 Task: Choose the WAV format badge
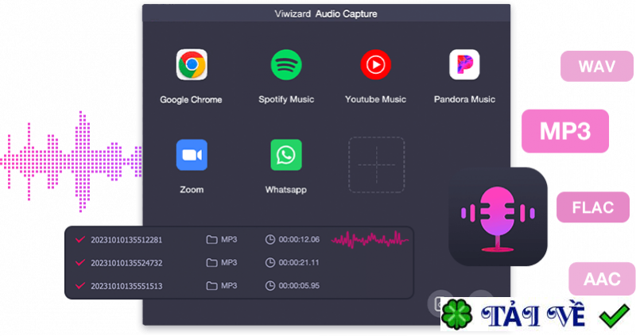point(597,66)
